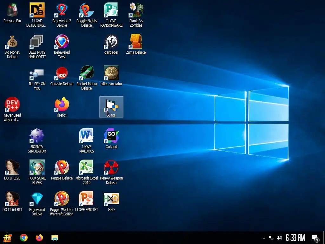
Task: Click the Peggle Deluxe shortcut icon
Action: [62, 167]
